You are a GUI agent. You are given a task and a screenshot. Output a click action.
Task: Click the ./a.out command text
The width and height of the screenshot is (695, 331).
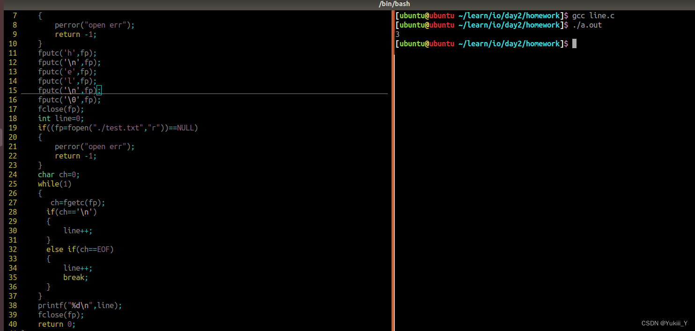click(587, 25)
